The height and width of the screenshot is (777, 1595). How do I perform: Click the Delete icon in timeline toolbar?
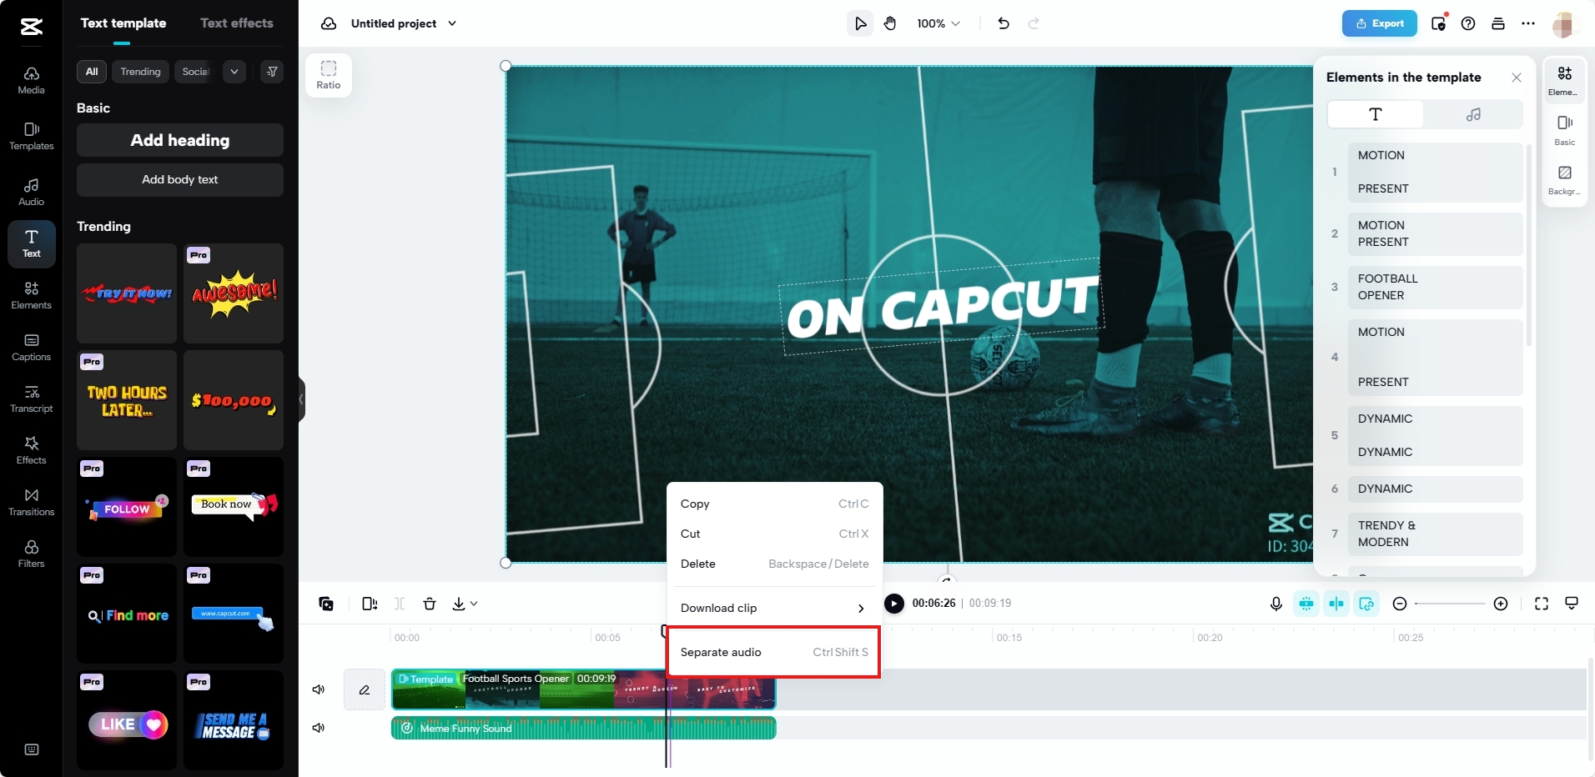(429, 603)
